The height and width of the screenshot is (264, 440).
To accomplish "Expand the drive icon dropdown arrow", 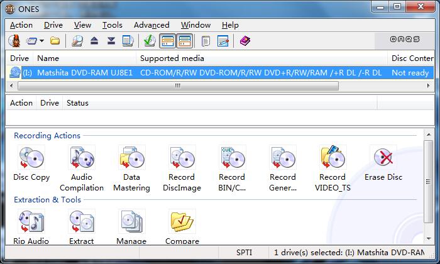I will [x=42, y=41].
